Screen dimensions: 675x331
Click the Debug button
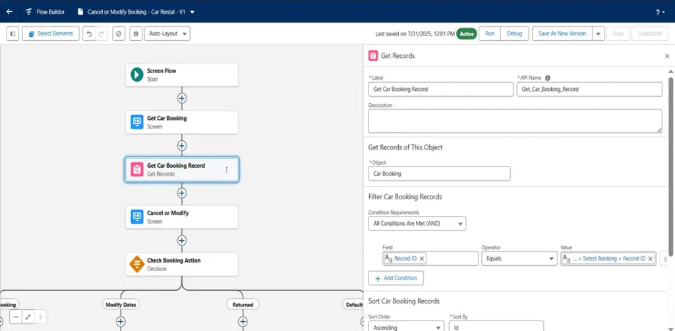(514, 34)
